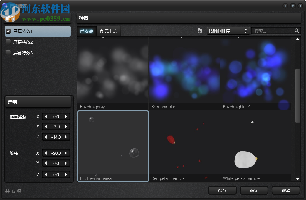
Task: Select the Red petals particle thumbnail
Action: pyautogui.click(x=184, y=146)
